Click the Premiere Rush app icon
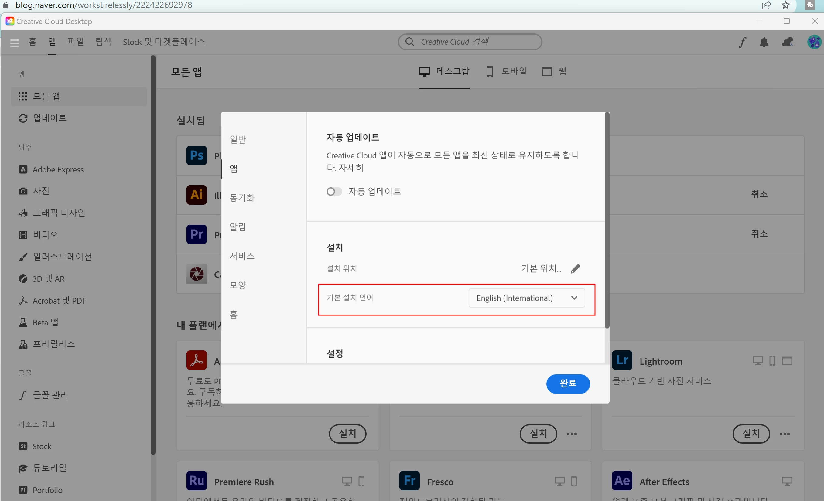The width and height of the screenshot is (824, 501). (x=196, y=481)
